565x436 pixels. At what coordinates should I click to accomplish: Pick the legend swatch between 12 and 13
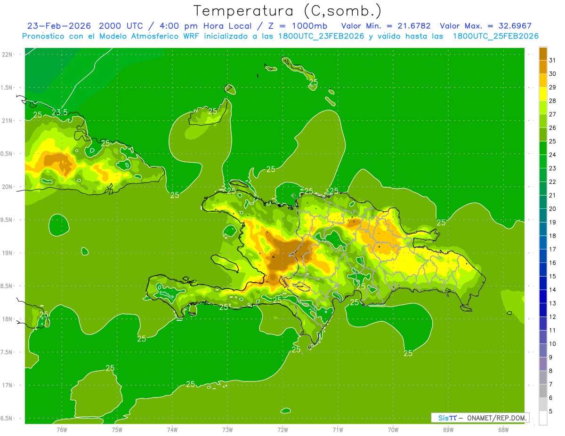point(543,310)
